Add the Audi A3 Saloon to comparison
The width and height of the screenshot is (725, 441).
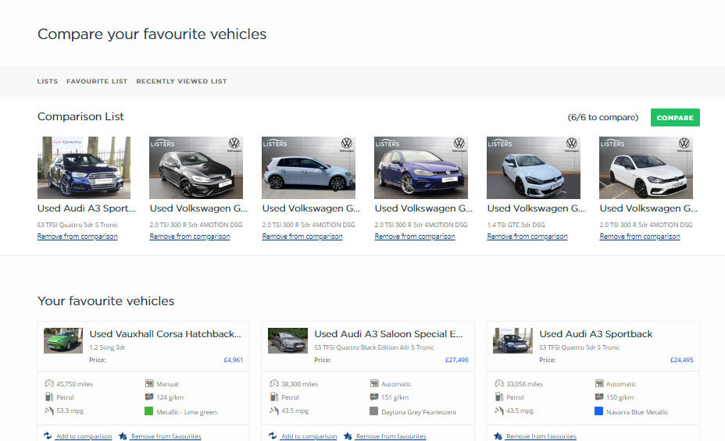pos(309,436)
